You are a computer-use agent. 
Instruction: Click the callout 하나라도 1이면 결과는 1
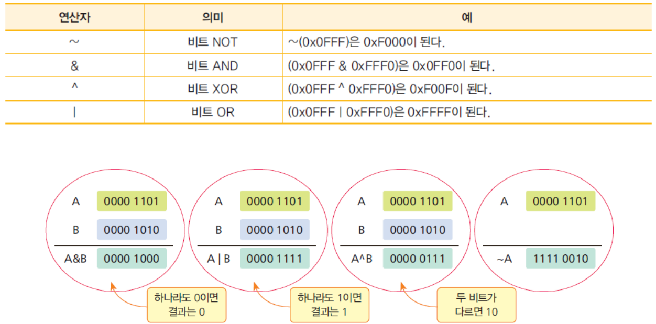pyautogui.click(x=330, y=305)
